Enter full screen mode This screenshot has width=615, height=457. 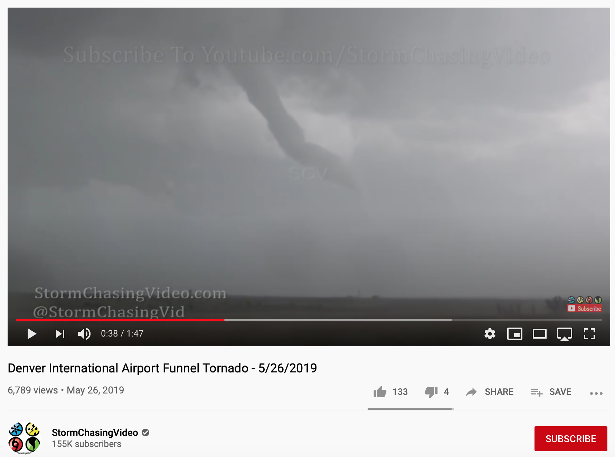click(589, 334)
